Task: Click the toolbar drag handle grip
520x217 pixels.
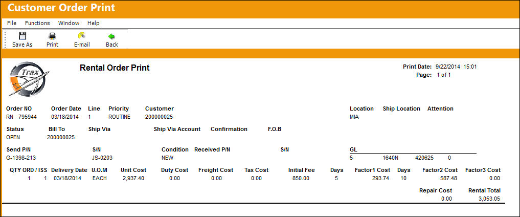Action: point(5,39)
